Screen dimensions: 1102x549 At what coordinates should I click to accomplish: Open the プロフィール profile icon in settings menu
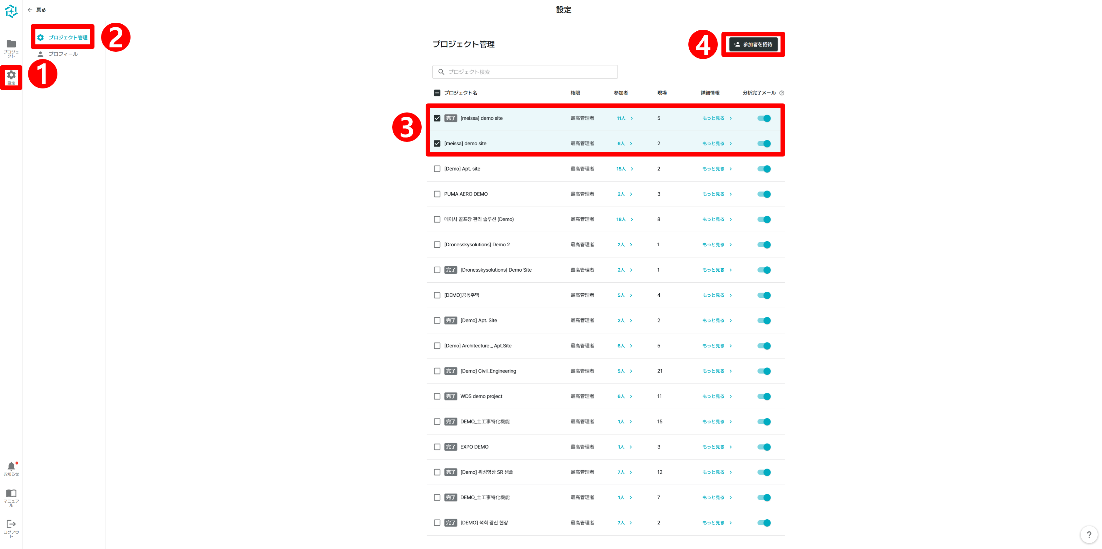tap(41, 54)
